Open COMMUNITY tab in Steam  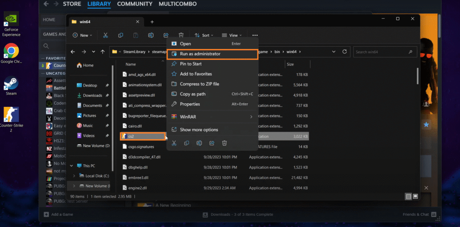coord(135,4)
